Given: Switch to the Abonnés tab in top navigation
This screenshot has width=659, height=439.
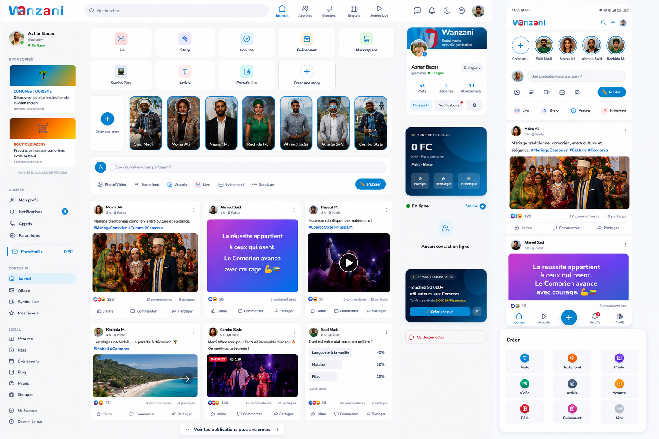Looking at the screenshot, I should [x=305, y=11].
